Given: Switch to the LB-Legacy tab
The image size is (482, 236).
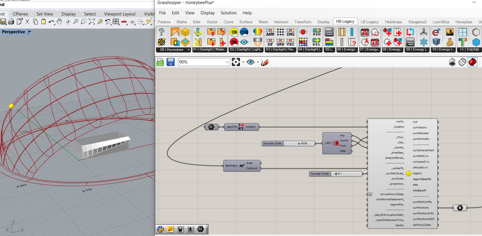Looking at the screenshot, I should pyautogui.click(x=370, y=22).
